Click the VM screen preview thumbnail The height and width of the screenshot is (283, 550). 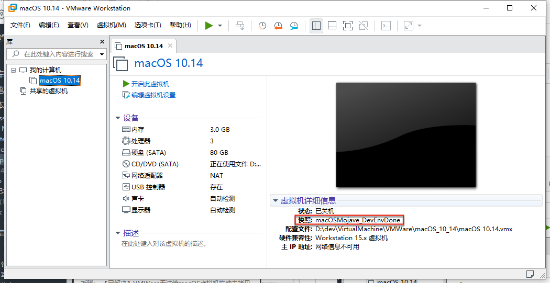[406, 135]
